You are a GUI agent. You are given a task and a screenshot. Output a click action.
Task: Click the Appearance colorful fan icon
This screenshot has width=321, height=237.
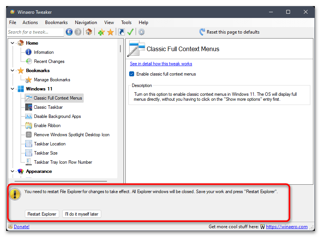tap(21, 171)
